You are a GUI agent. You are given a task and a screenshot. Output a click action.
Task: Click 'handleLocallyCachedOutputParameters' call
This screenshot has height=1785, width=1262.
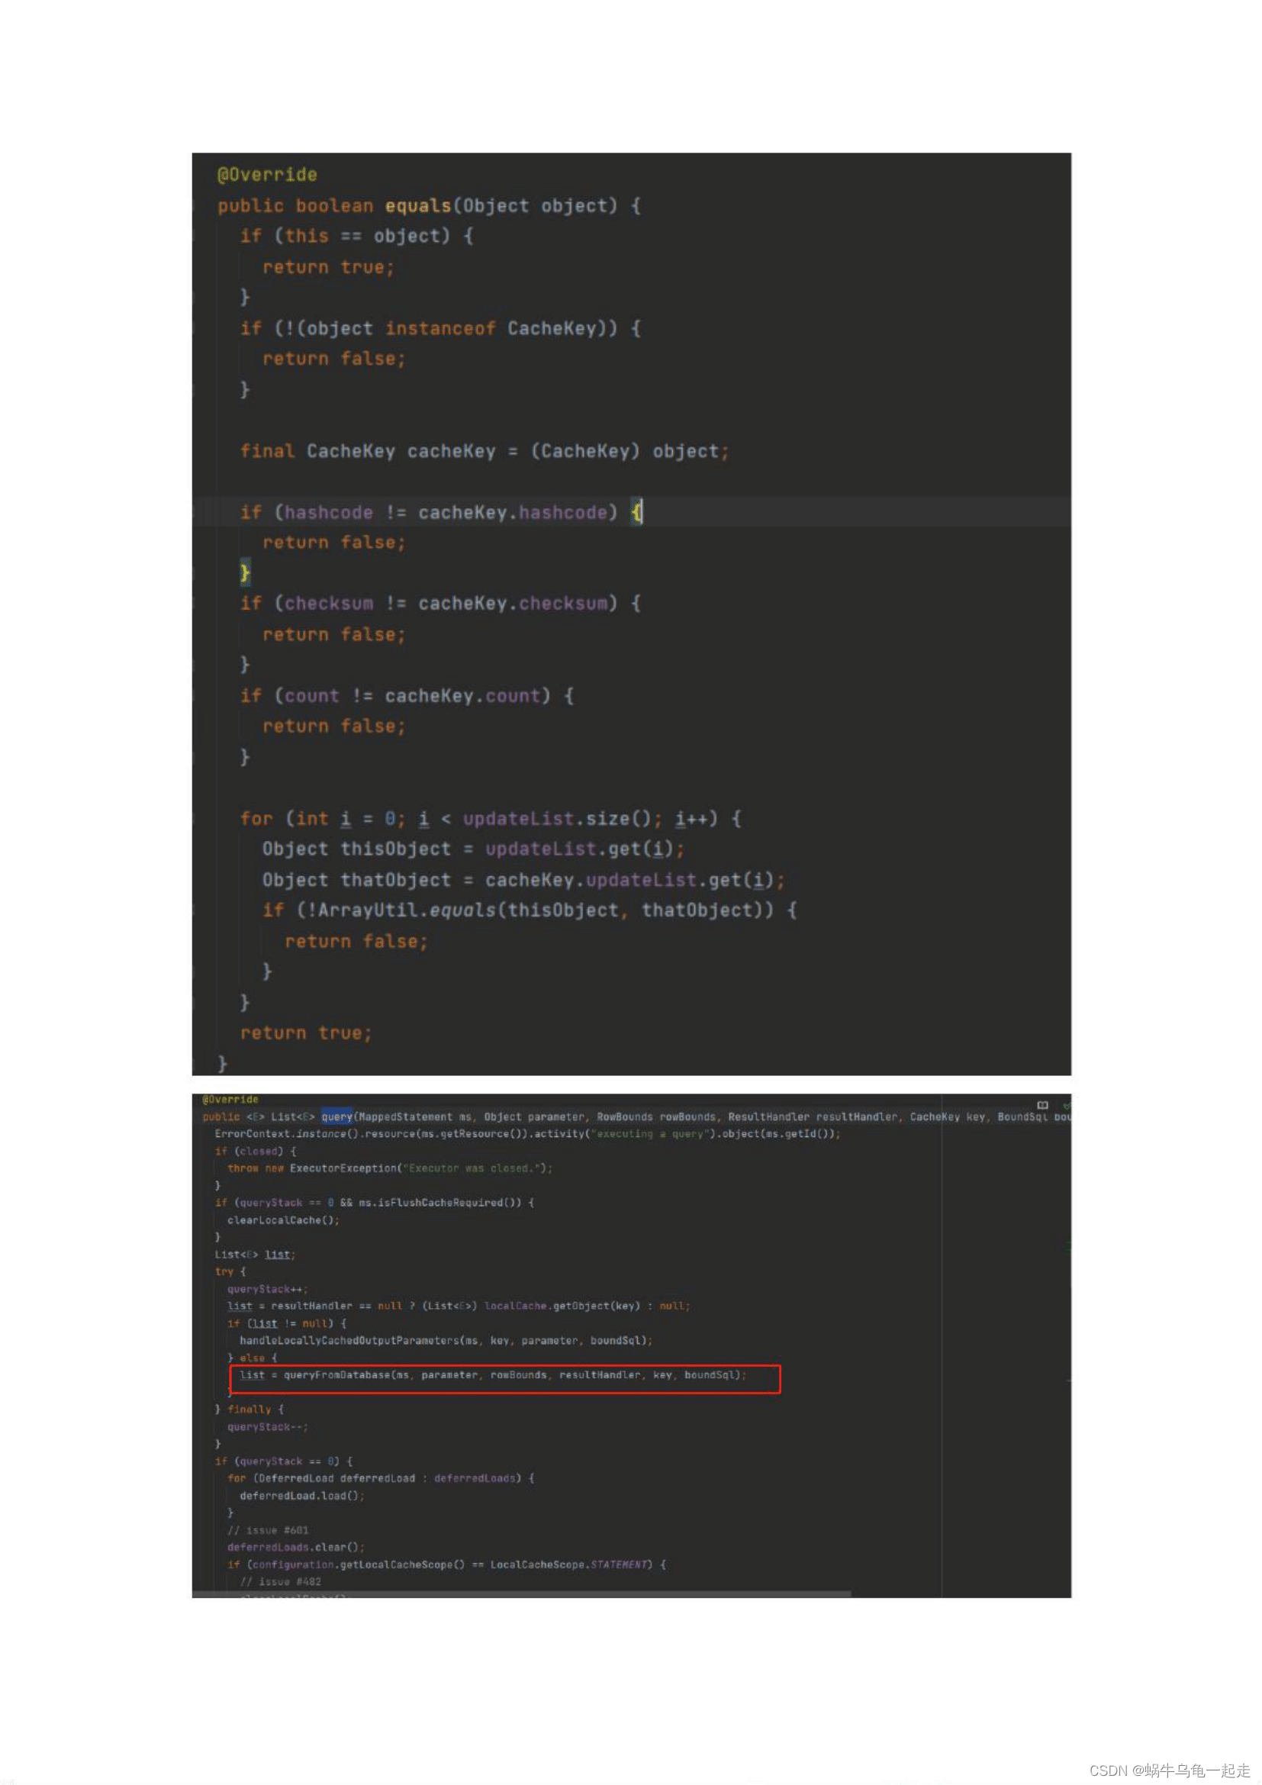click(x=446, y=1340)
